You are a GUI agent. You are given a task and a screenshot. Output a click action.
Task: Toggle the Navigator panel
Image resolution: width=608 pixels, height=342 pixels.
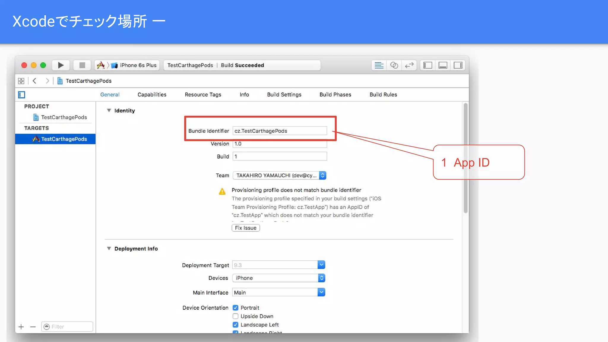click(428, 65)
